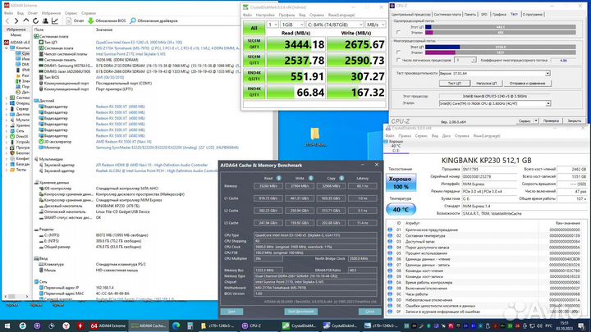
Task: Switch to CPU-Z Центральный процессор tab
Action: tap(411, 14)
